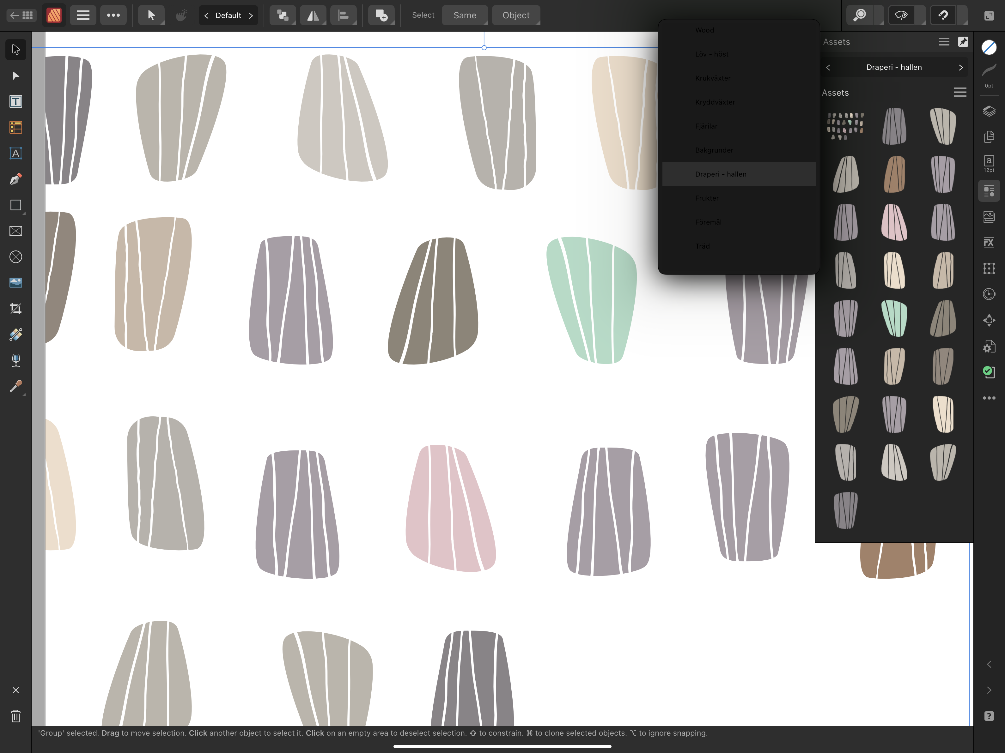Screen dimensions: 1005x753
Task: Activate the Crop tool
Action: tap(15, 309)
